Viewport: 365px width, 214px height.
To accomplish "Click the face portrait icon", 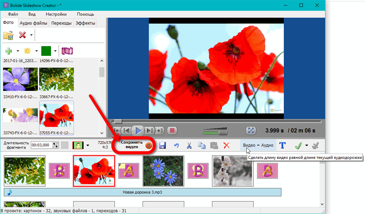I will coord(78,145).
